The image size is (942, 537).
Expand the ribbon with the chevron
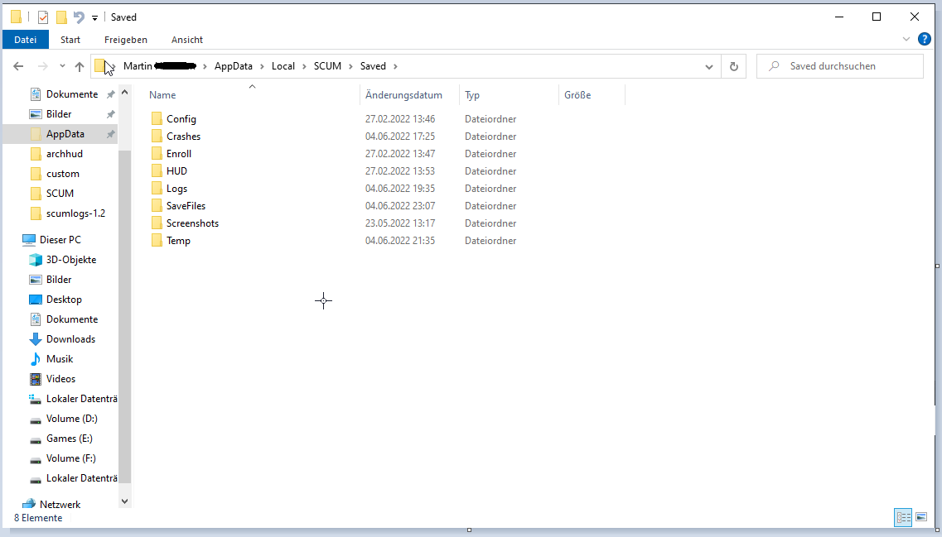tap(906, 39)
